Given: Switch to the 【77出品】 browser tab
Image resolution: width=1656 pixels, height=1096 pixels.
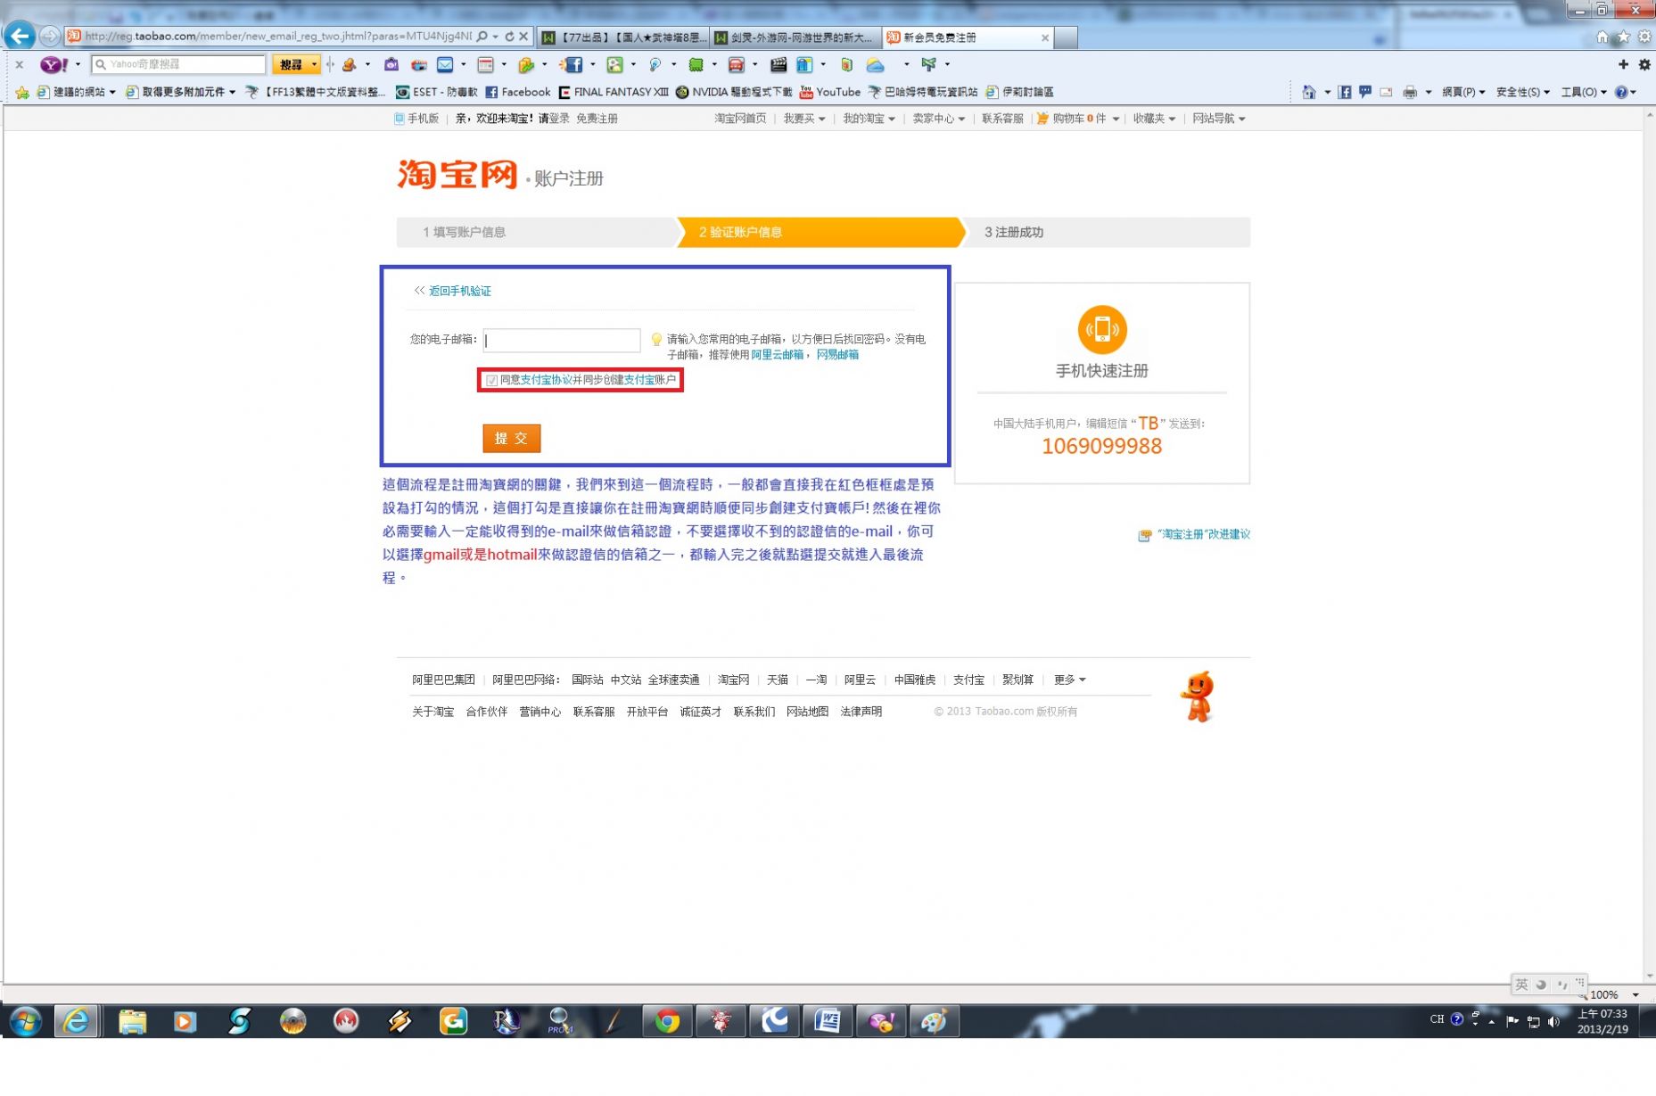Looking at the screenshot, I should (x=624, y=37).
